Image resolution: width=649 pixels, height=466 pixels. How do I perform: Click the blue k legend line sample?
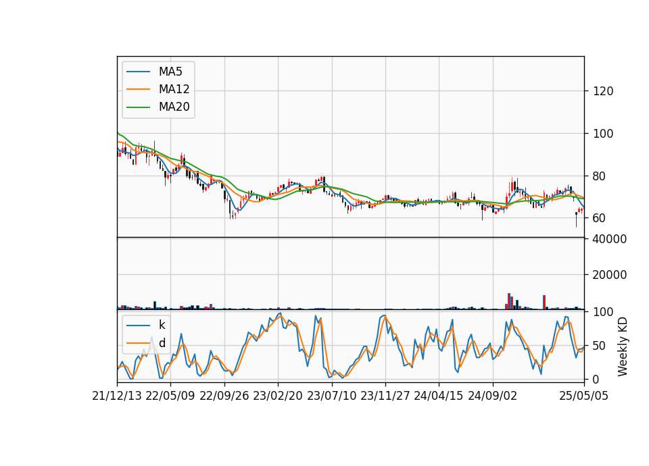point(138,325)
